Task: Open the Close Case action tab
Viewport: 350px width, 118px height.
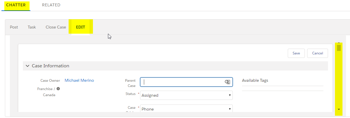Action: 56,27
